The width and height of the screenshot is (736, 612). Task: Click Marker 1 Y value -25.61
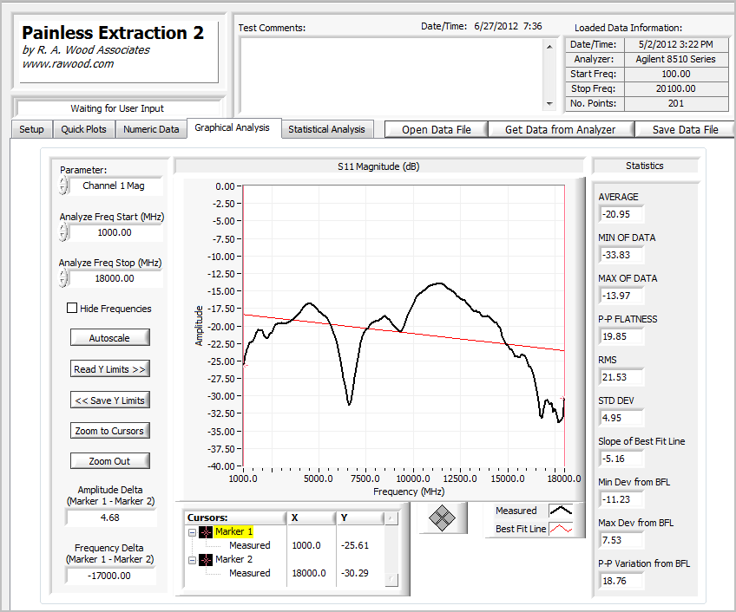(355, 545)
